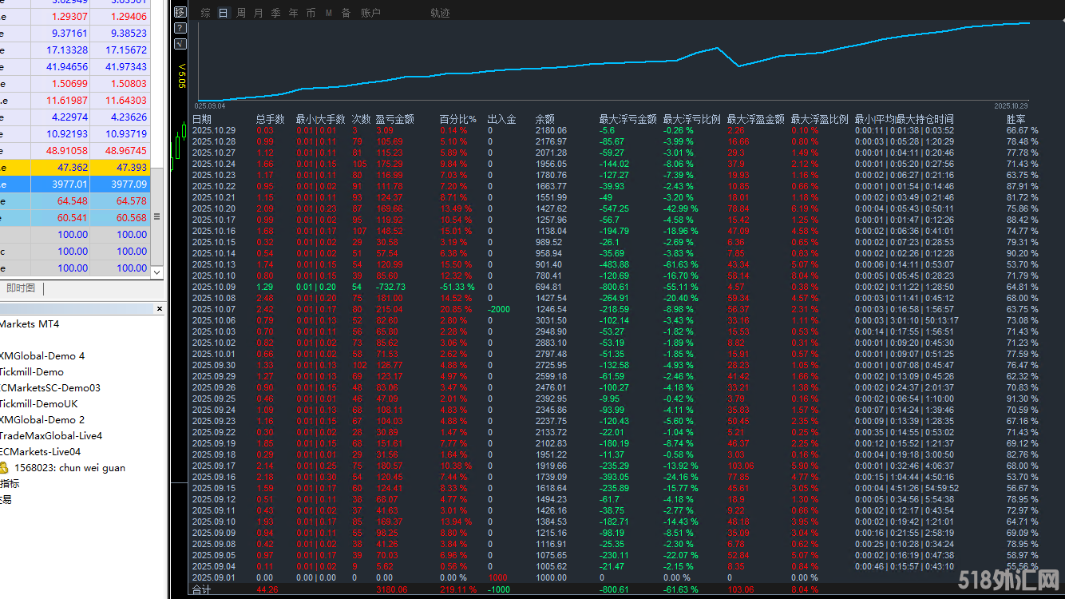The height and width of the screenshot is (599, 1065).
Task: Select the 综 summary tab
Action: pos(206,13)
